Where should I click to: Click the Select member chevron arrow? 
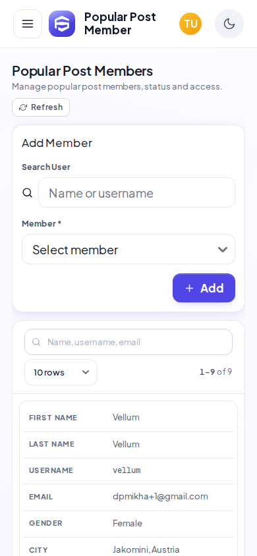pos(222,250)
